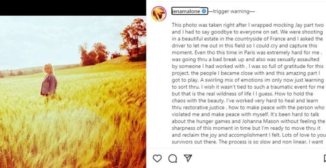
Task: Click the "hunger games" phrase in the caption
Action: pos(214,121)
